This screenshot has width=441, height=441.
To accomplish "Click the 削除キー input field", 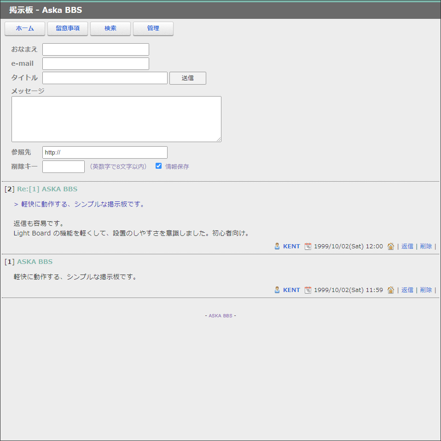I will coord(64,166).
